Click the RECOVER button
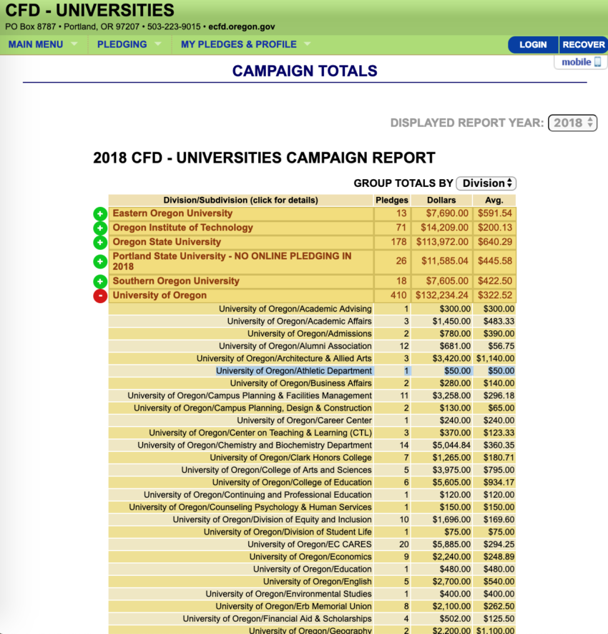608x634 pixels. [584, 44]
